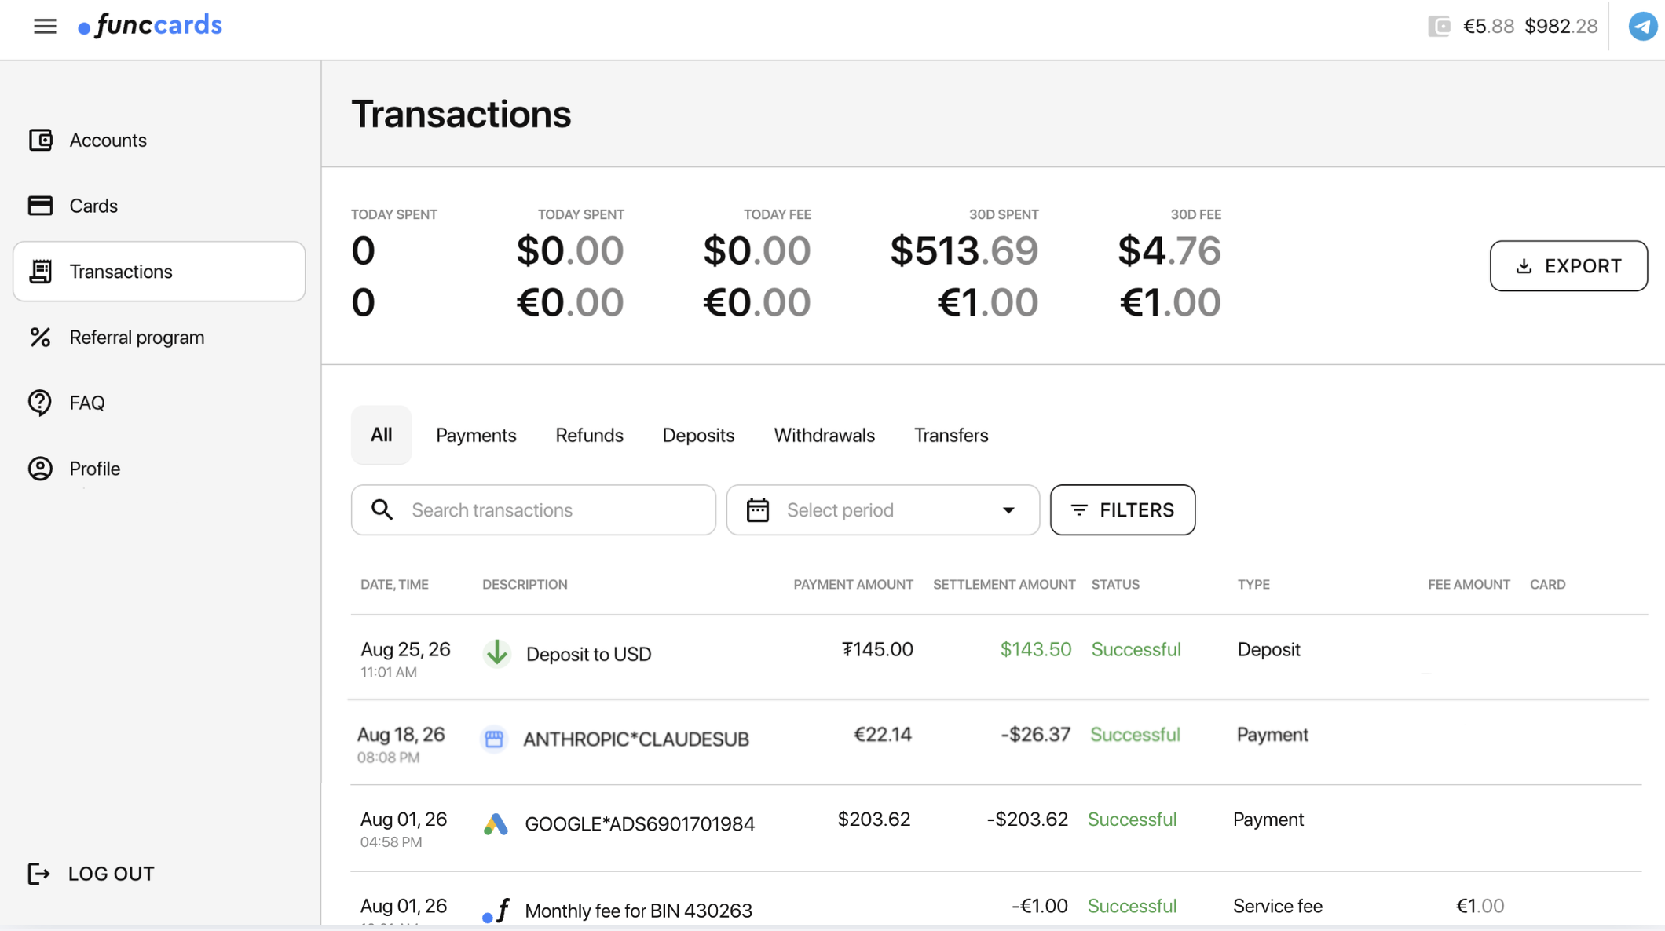The image size is (1665, 931).
Task: Click the LOG OUT label
Action: point(112,874)
